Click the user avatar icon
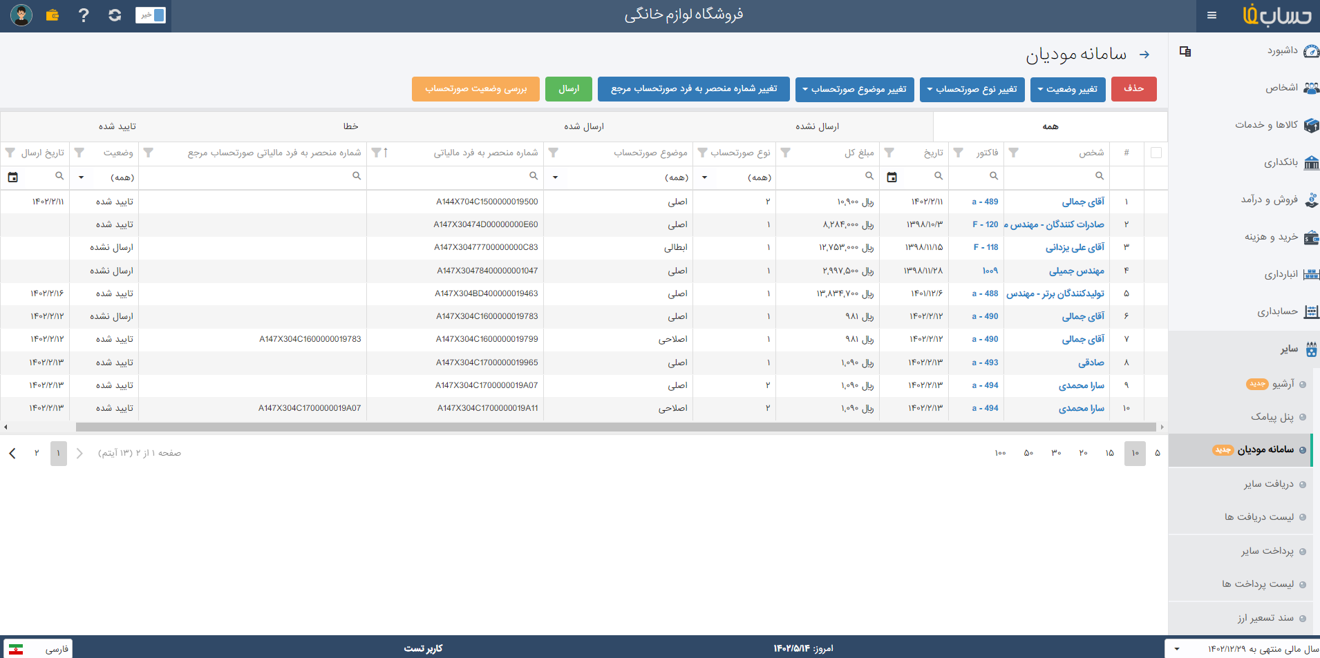 (x=21, y=15)
